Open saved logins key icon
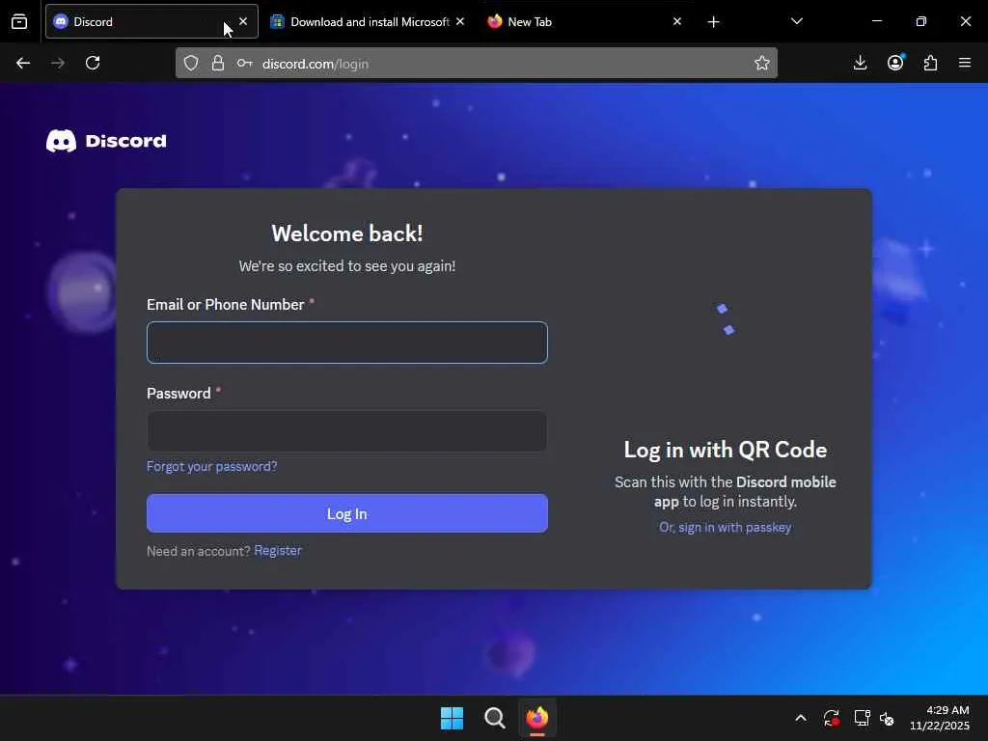Image resolution: width=988 pixels, height=741 pixels. pos(244,63)
